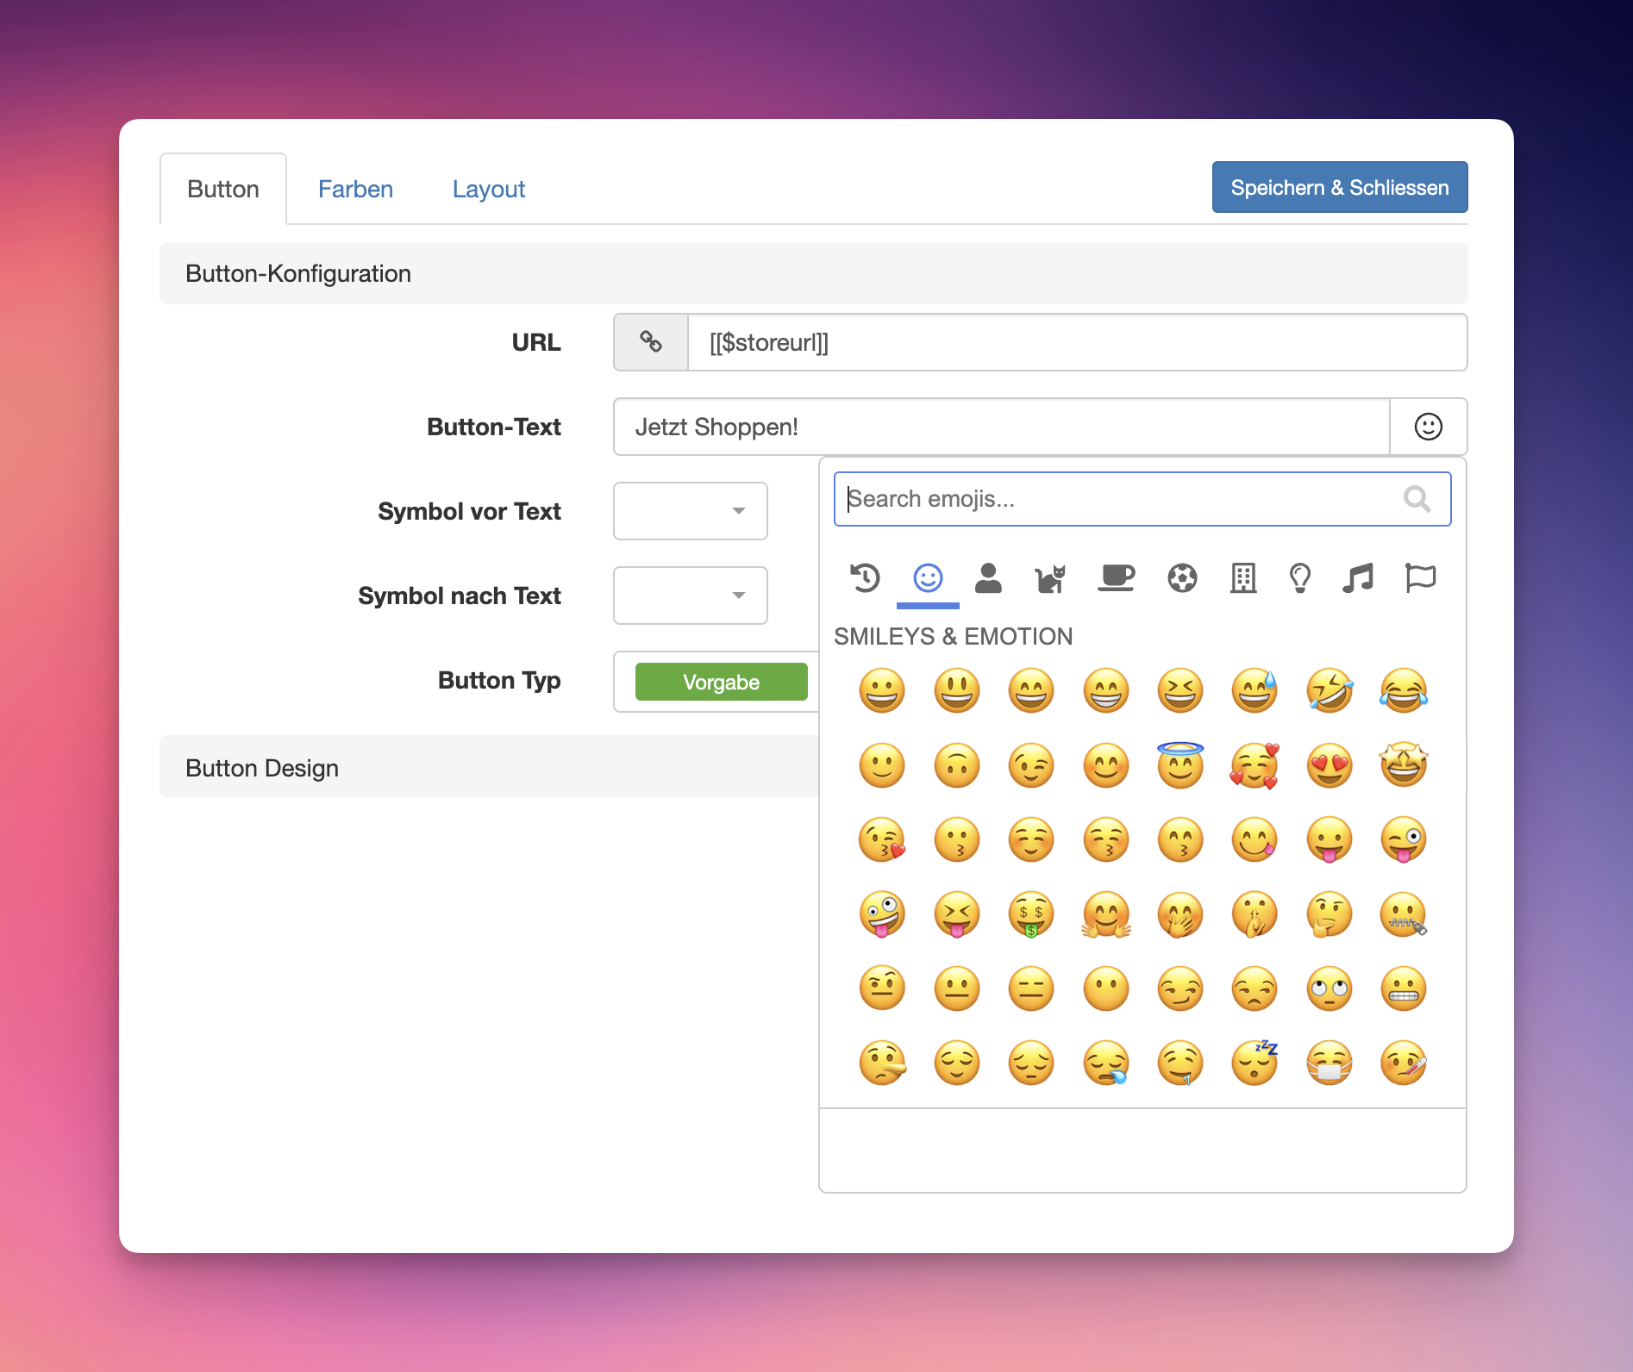
Task: Click Speichern & Schliessen
Action: (x=1339, y=187)
